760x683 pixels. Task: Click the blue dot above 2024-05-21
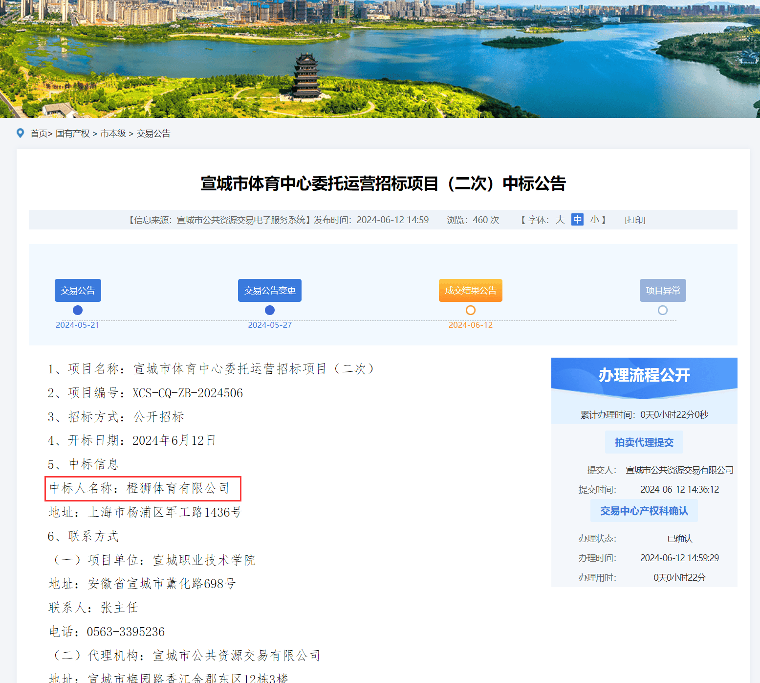coord(78,310)
